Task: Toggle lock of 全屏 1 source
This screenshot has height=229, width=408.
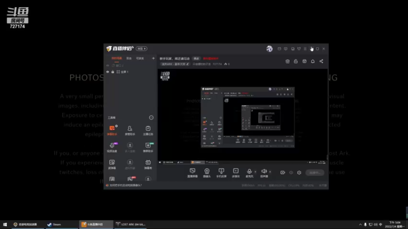Action: tap(113, 72)
